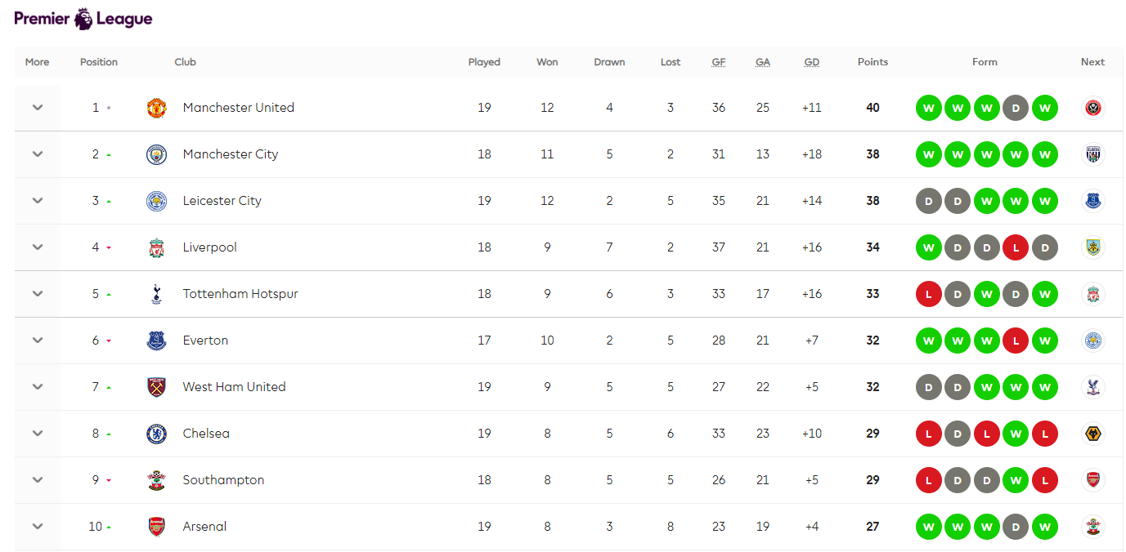The image size is (1126, 552).
Task: Click the GD column header
Action: pos(811,62)
